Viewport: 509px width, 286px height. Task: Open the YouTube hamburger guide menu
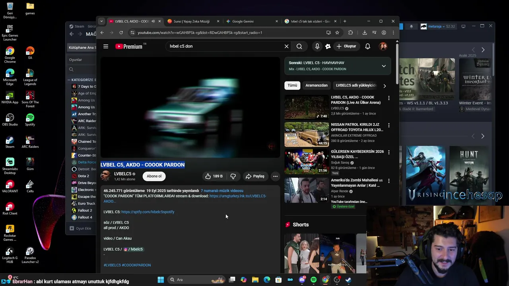pos(106,46)
